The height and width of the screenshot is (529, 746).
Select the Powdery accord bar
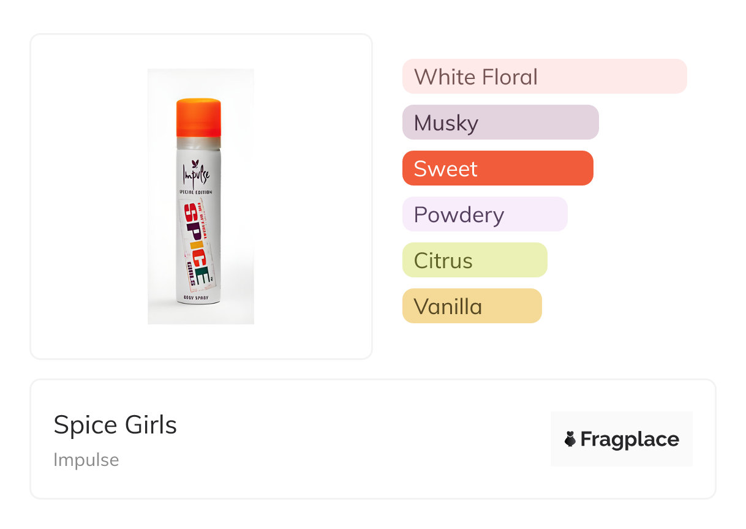click(x=484, y=214)
